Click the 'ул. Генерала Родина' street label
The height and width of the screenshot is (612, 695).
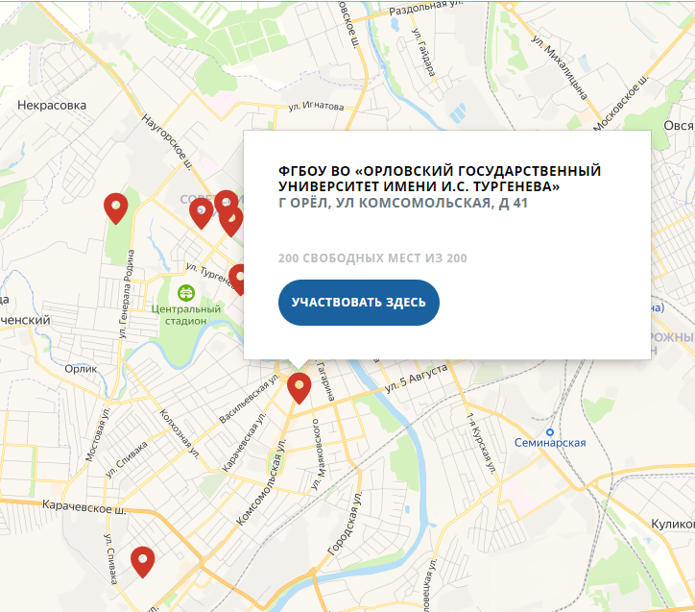[x=127, y=294]
